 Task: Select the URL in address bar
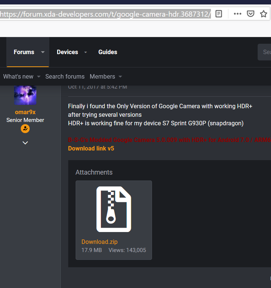point(105,14)
